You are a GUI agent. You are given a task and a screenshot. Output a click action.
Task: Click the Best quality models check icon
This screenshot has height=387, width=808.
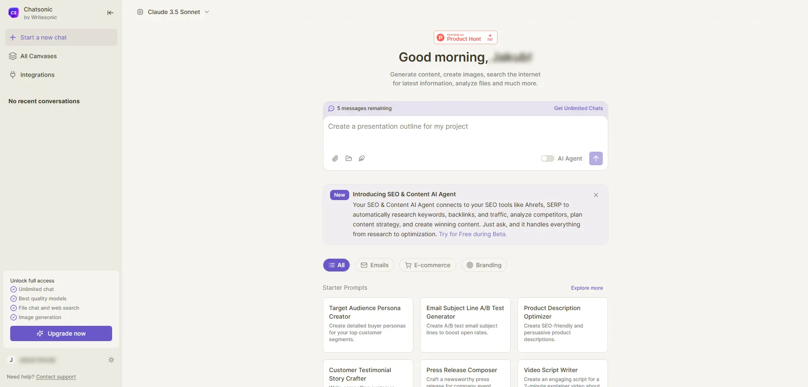click(14, 299)
